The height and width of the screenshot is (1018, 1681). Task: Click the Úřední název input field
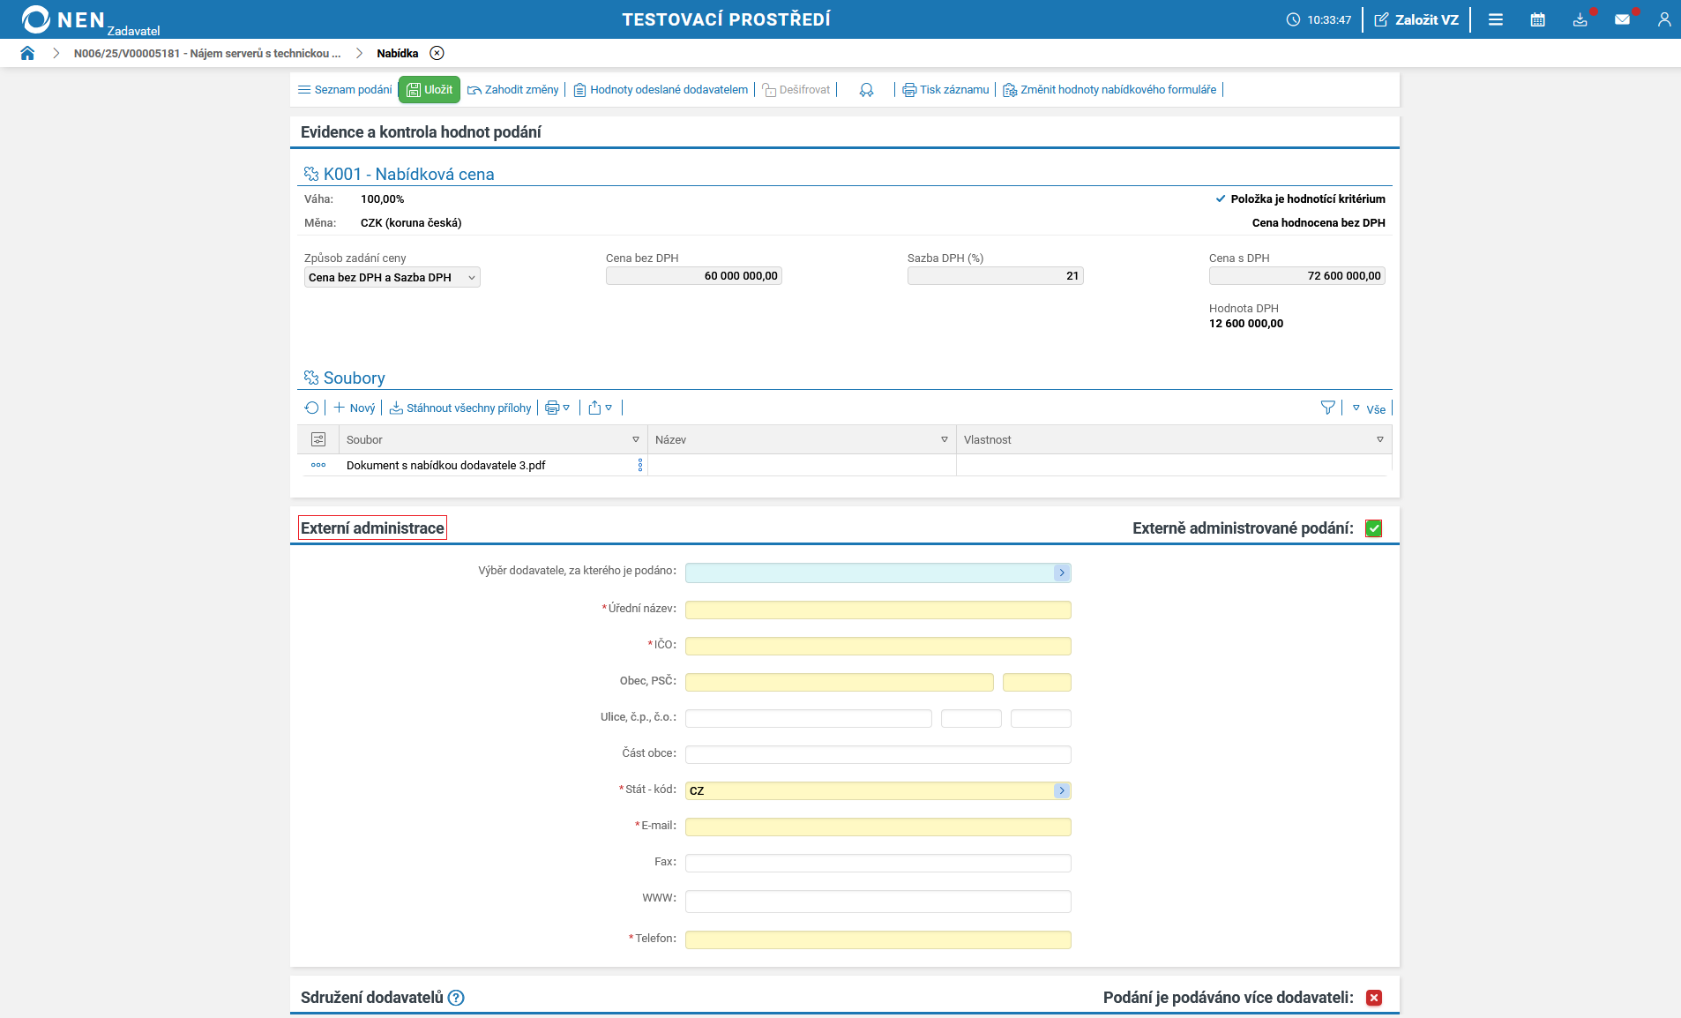(878, 610)
